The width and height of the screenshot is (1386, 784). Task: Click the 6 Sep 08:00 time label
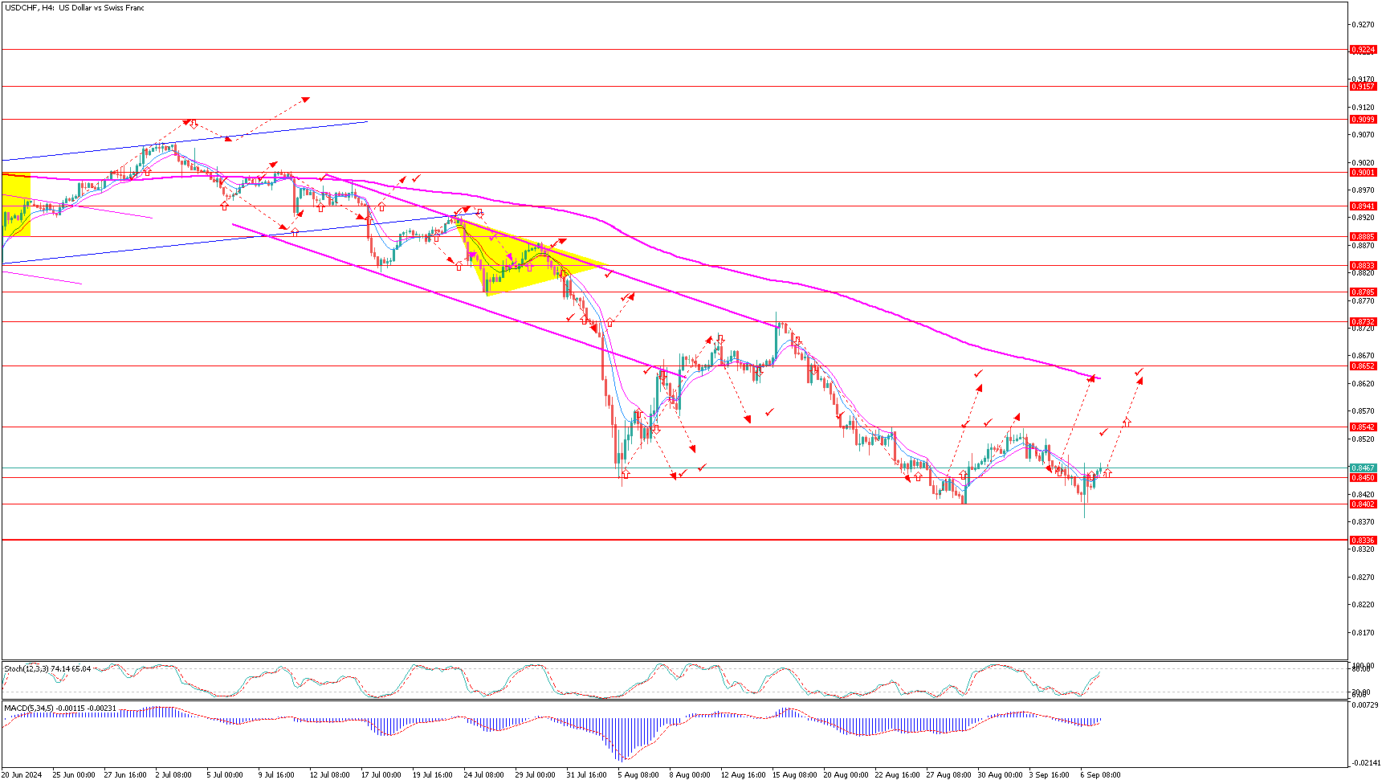tap(1101, 775)
